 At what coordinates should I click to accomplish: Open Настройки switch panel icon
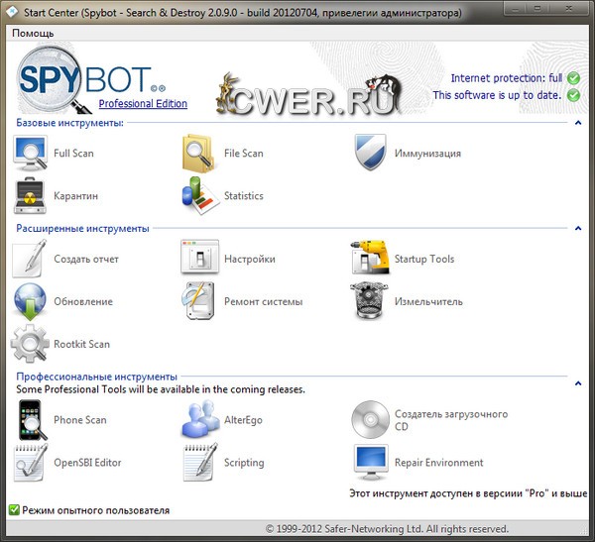(200, 257)
